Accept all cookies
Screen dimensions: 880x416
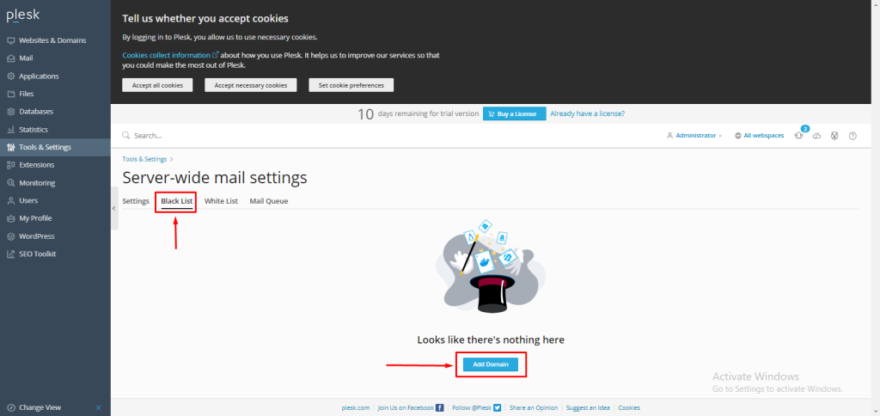(x=157, y=85)
